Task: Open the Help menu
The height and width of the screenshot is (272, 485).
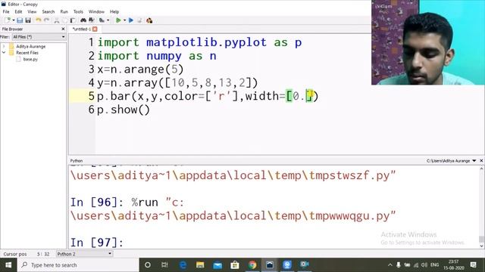Action: click(x=114, y=12)
